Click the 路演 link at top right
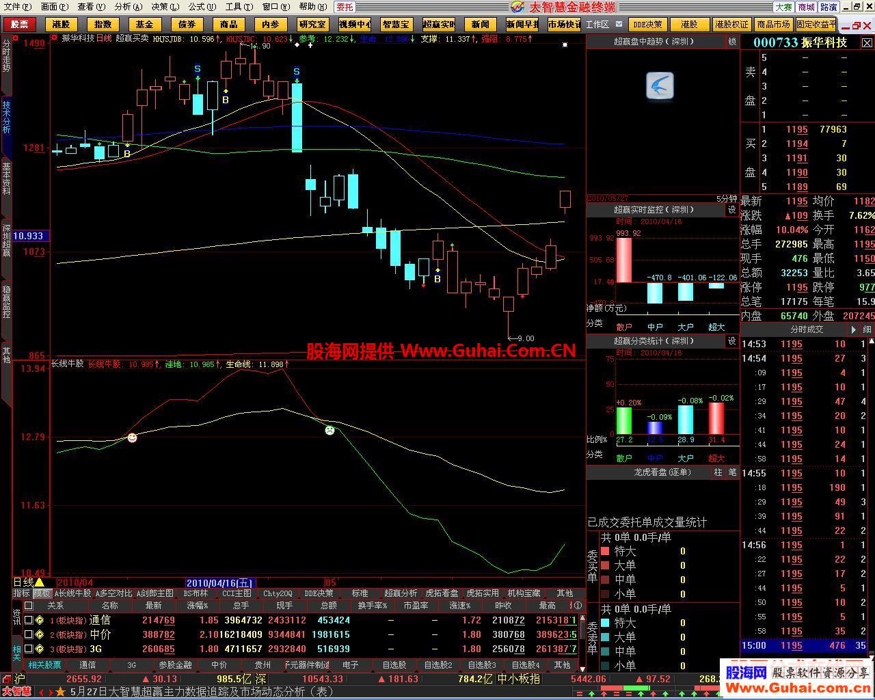Screen dimensions: 875x700 click(x=829, y=7)
